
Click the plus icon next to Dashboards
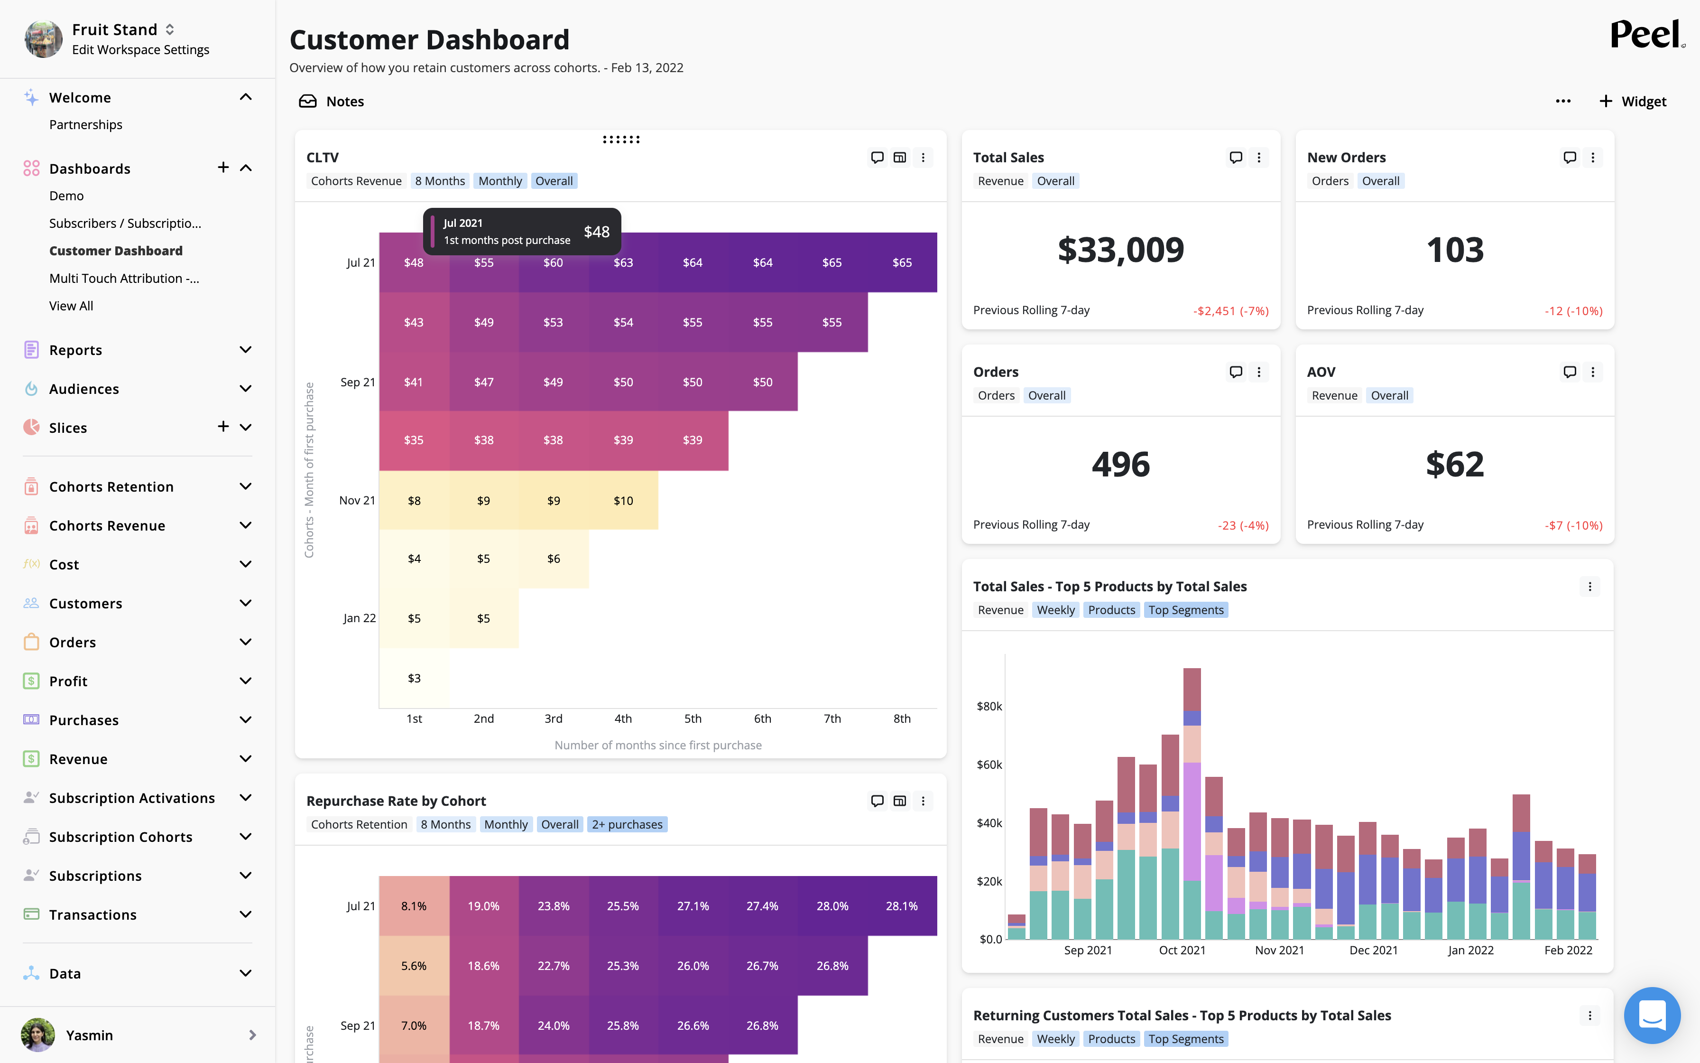point(223,168)
